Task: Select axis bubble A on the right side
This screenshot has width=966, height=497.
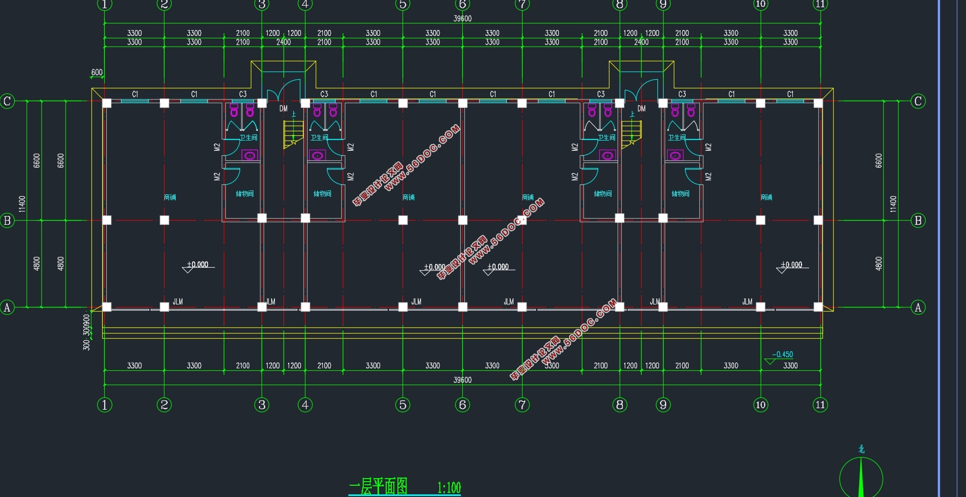Action: pyautogui.click(x=918, y=307)
